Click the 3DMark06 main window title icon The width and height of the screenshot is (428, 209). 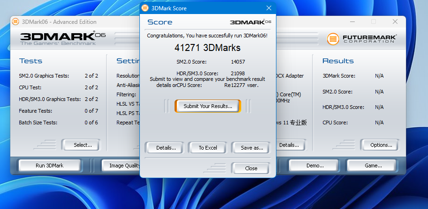pos(15,22)
